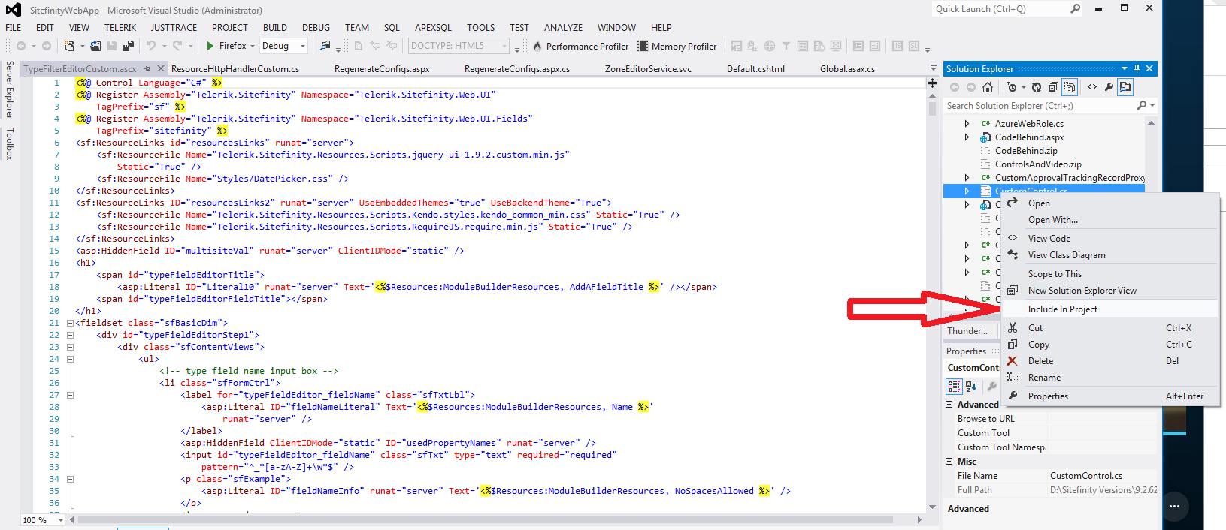
Task: Click the Refresh icon in Solution Explorer
Action: [1037, 87]
